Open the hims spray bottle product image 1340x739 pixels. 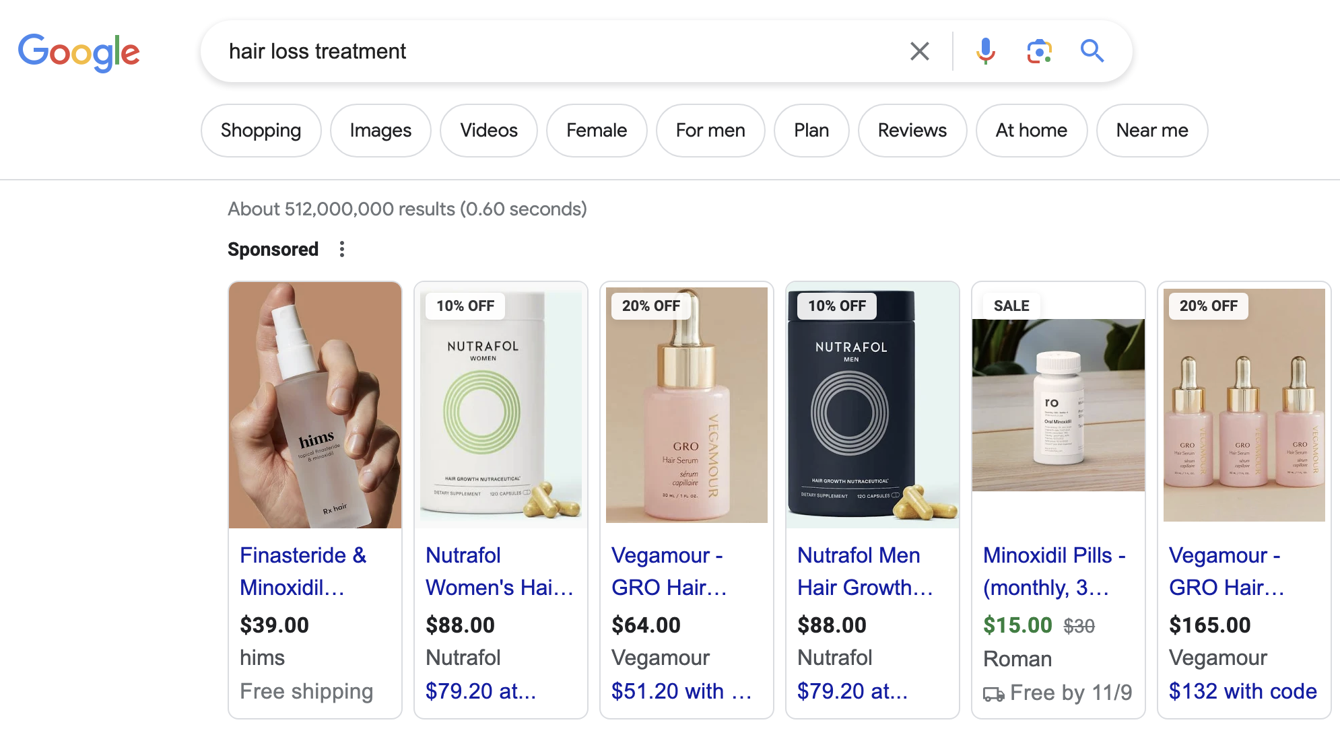pyautogui.click(x=315, y=405)
